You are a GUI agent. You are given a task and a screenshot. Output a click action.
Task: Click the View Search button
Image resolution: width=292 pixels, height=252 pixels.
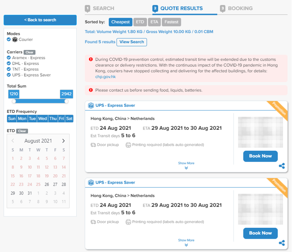[x=132, y=42]
